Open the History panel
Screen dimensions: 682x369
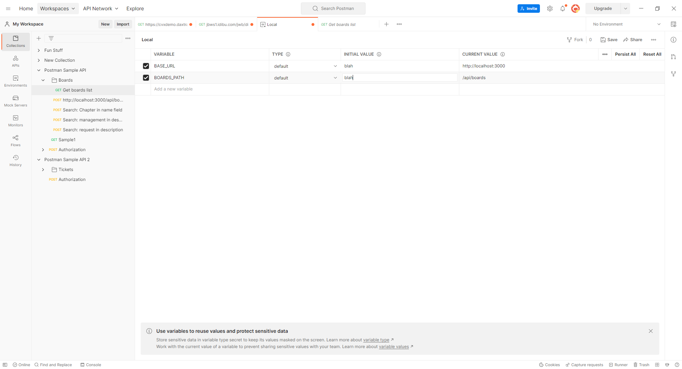pos(16,161)
